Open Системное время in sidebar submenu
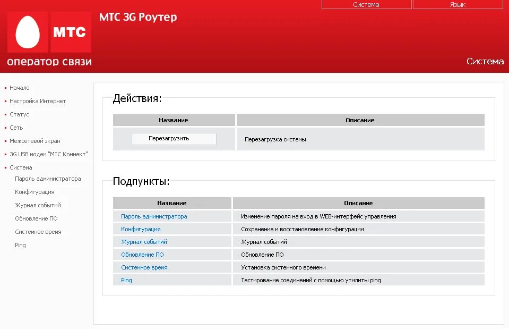This screenshot has height=329, width=509. (38, 232)
